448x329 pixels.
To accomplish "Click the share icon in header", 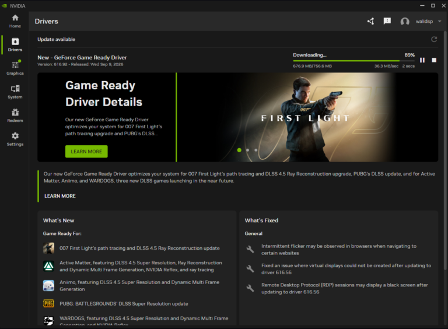I will tap(370, 21).
